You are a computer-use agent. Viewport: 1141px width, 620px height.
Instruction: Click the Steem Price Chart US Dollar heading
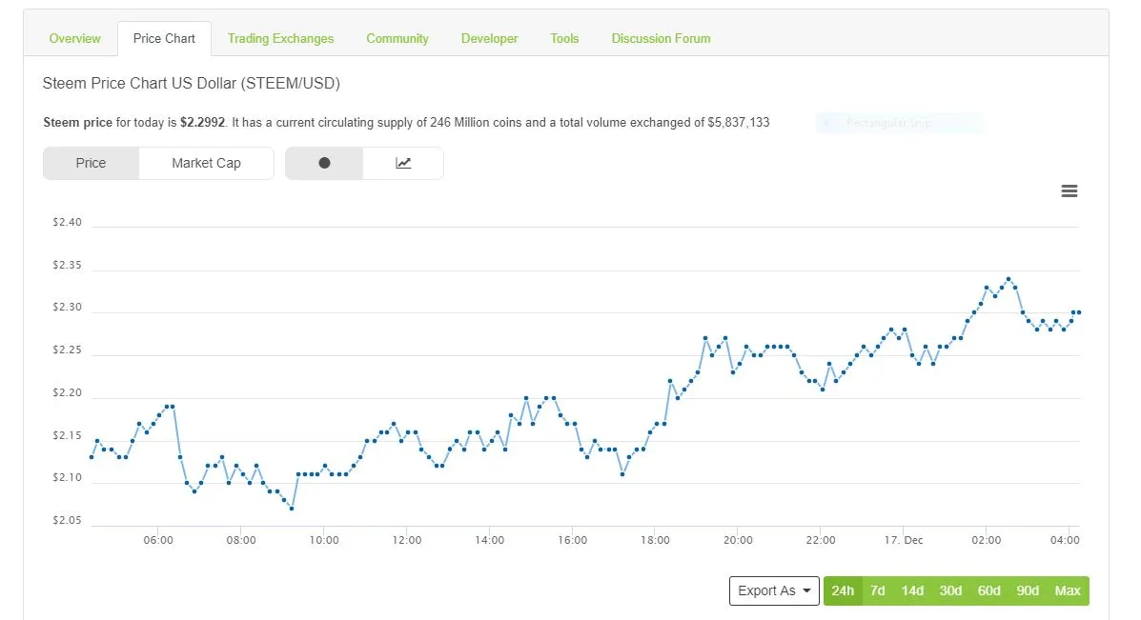pos(192,84)
